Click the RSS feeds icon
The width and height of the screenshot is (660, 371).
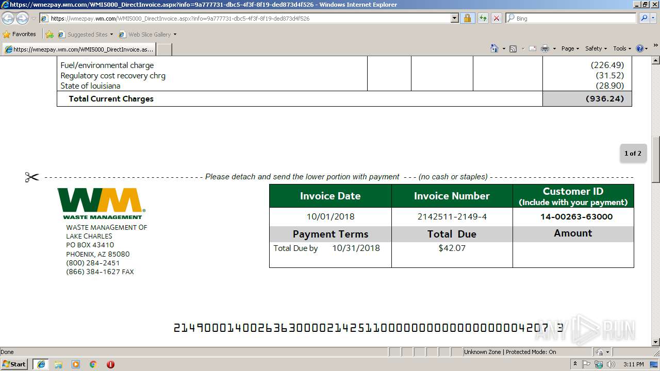(513, 48)
